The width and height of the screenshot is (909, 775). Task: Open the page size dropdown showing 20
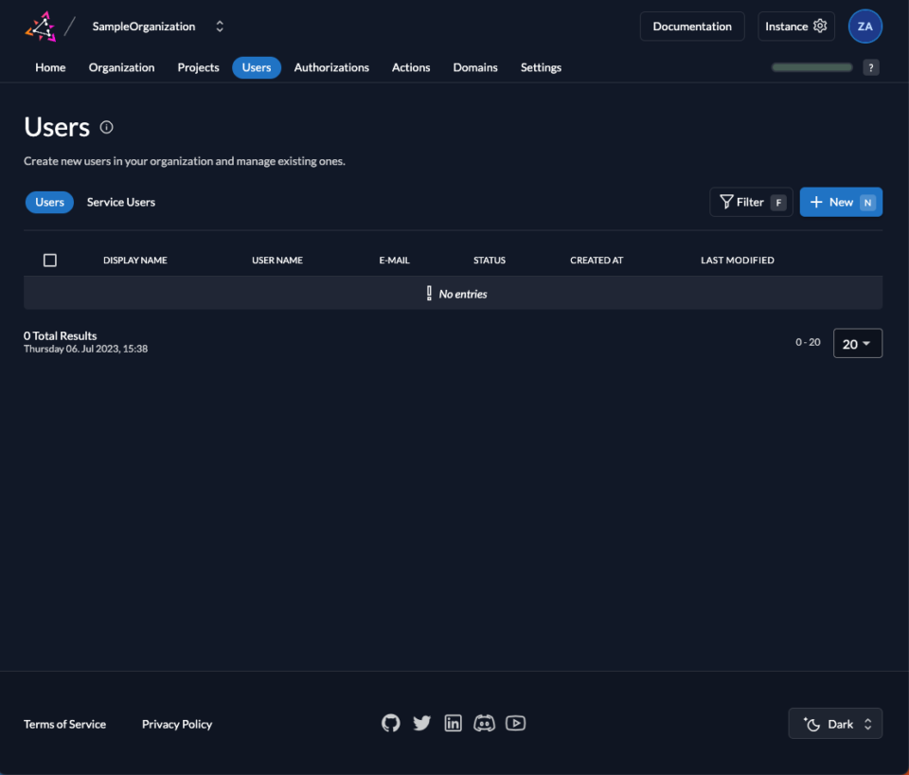(x=857, y=343)
